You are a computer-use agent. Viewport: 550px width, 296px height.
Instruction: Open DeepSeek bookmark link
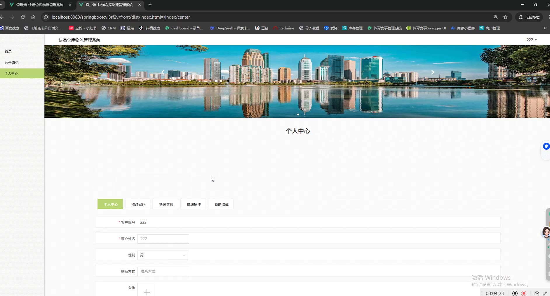[x=230, y=28]
